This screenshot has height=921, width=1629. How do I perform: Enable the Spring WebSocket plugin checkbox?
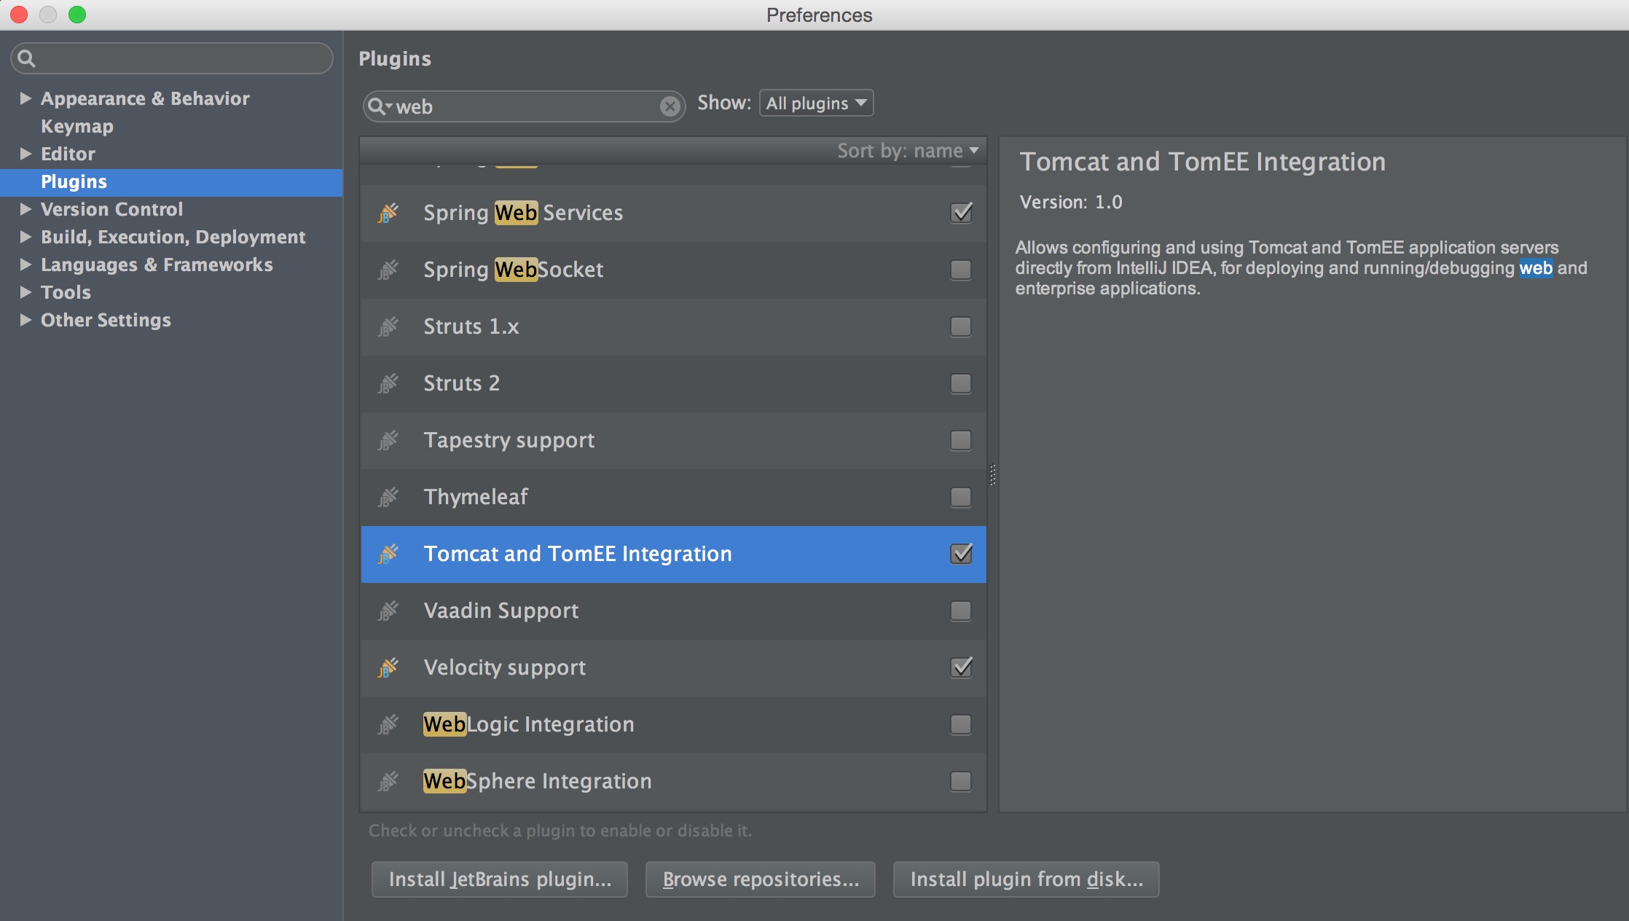click(x=961, y=270)
